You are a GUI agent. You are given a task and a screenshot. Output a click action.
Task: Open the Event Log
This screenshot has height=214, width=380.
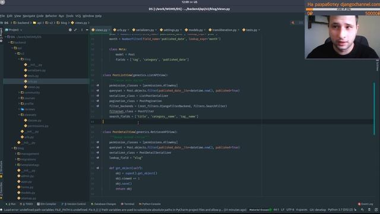[x=366, y=204]
